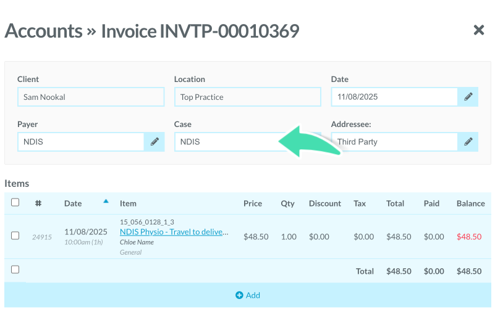495x312 pixels.
Task: Click the Payer field NDIS
Action: coord(81,142)
